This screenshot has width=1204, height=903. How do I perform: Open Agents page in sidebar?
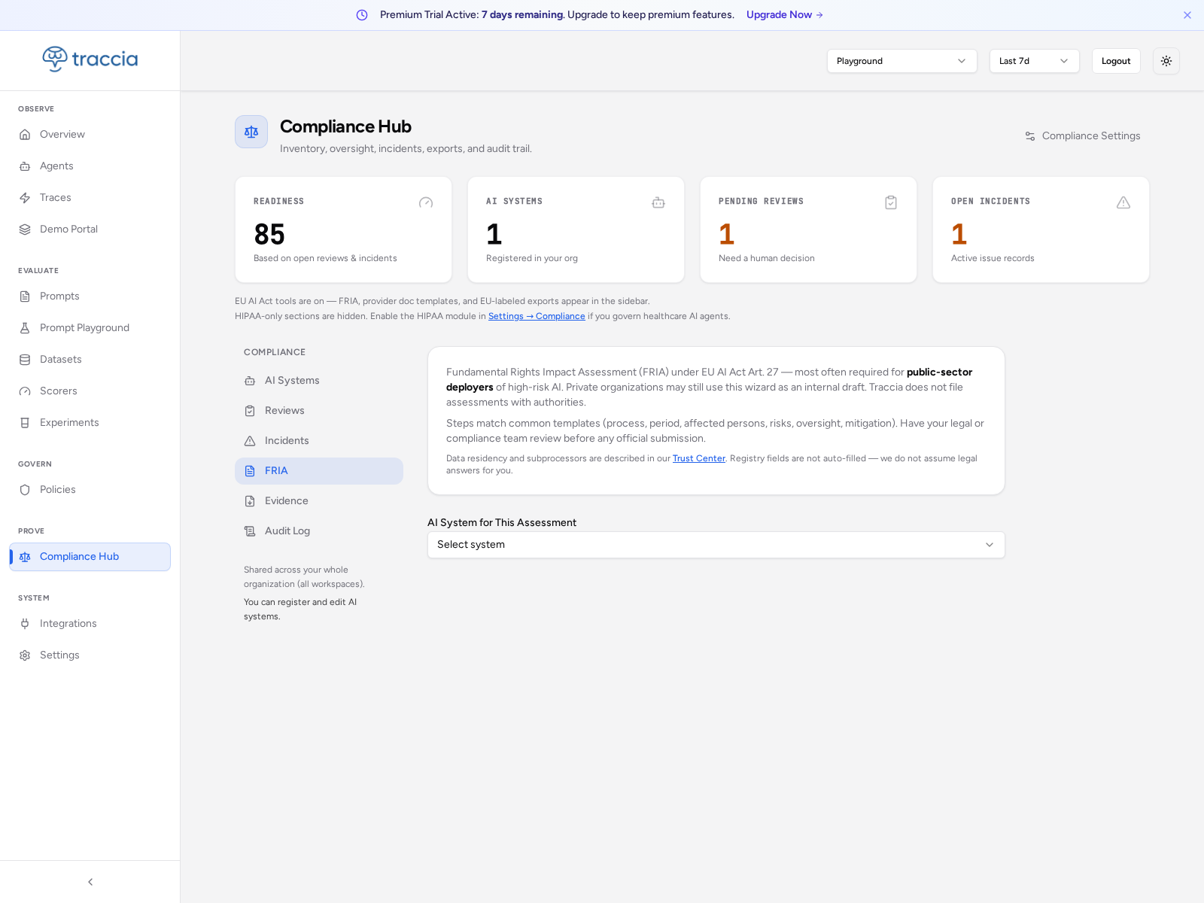tap(90, 166)
